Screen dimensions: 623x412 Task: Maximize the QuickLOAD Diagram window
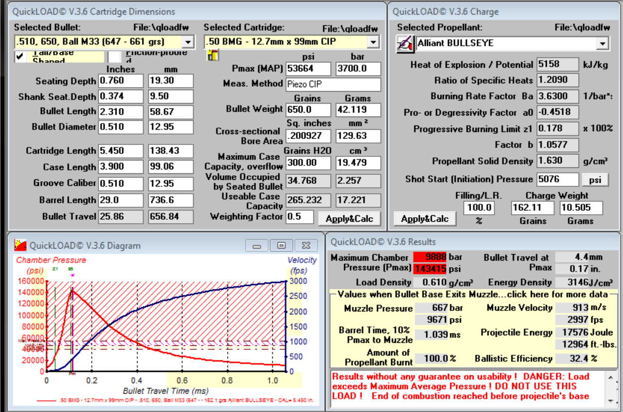point(281,245)
